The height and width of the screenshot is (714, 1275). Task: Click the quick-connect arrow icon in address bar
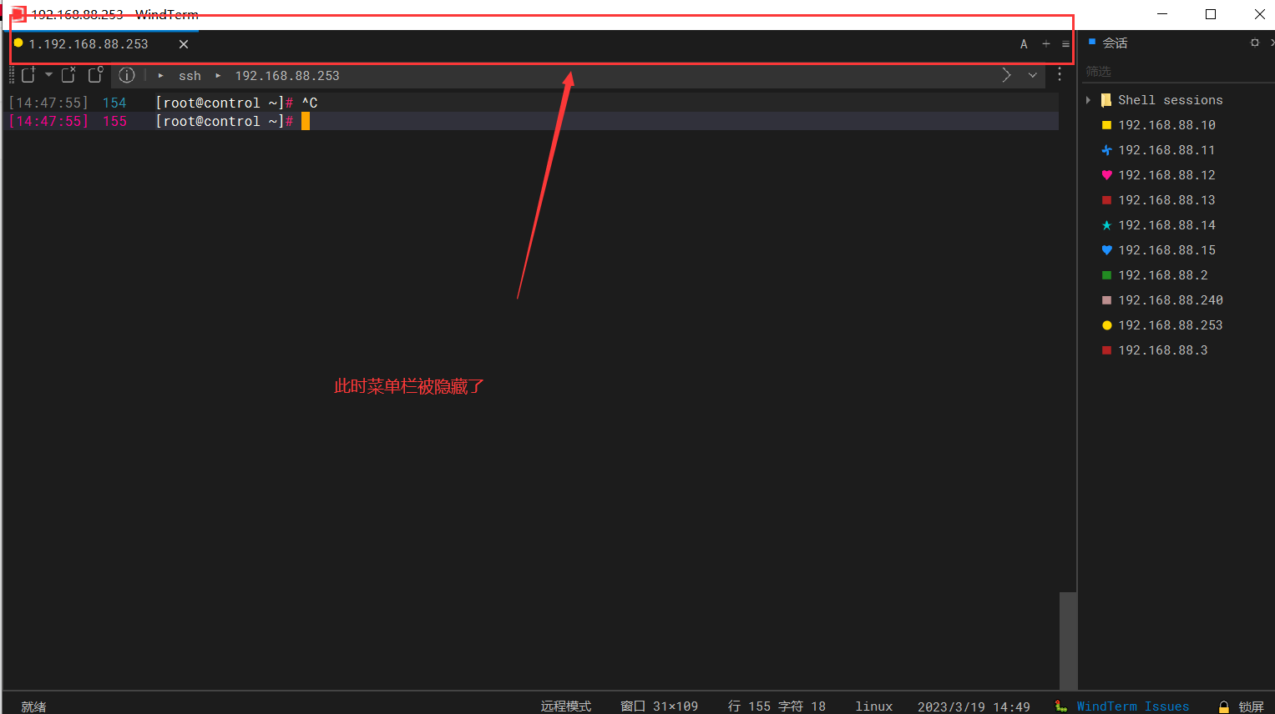[x=1006, y=75]
